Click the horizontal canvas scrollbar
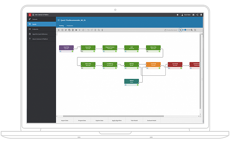 [113, 116]
